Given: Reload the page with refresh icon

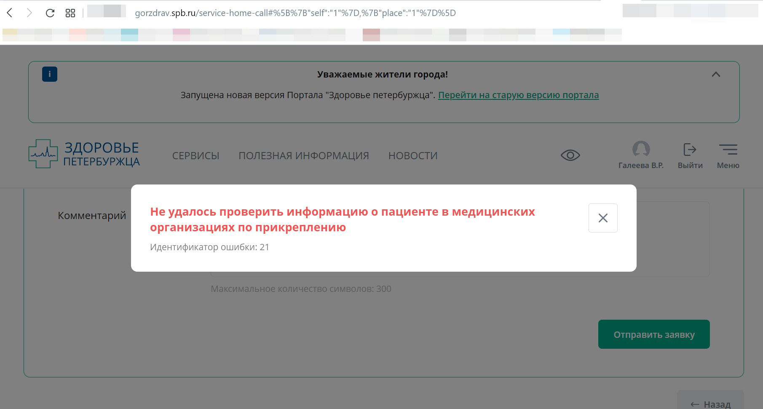Looking at the screenshot, I should (50, 13).
